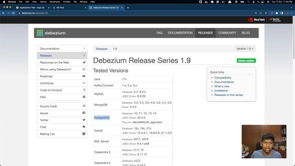Open the Chrome Profiles menu
This screenshot has height=166, width=295.
(66, 2)
